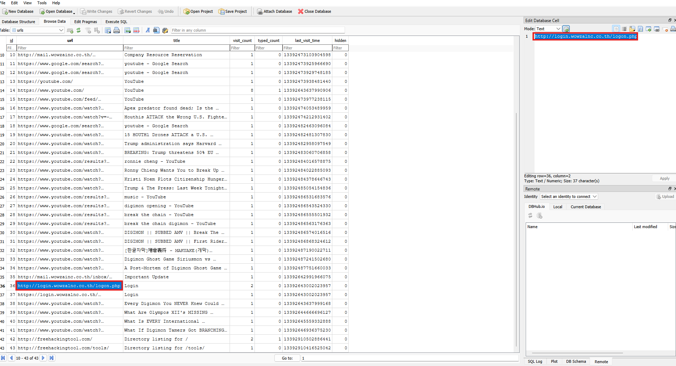This screenshot has width=676, height=366.
Task: Select the DBHub.io tab
Action: [x=536, y=206]
